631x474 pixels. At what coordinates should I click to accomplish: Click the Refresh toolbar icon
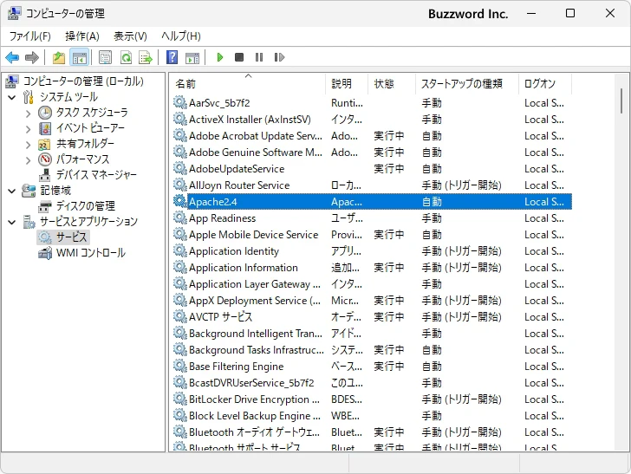126,58
